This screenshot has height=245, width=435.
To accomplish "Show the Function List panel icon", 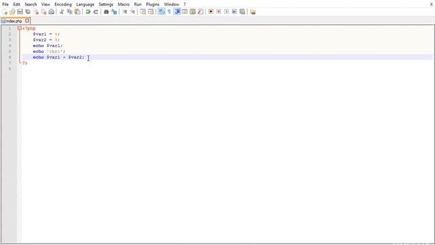I will click(201, 12).
